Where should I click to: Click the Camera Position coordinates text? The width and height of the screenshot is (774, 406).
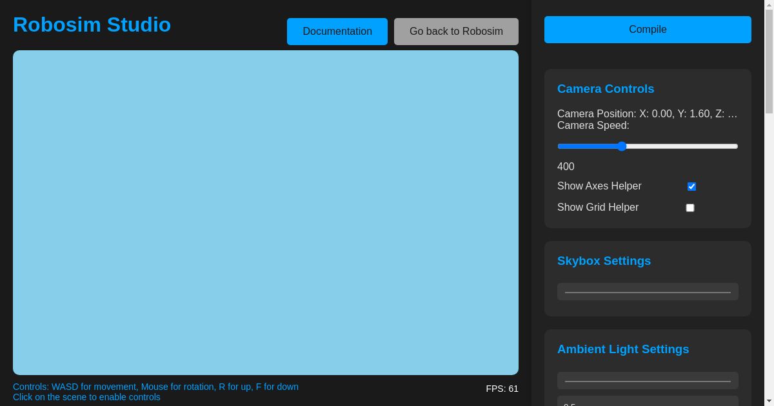[x=647, y=114]
